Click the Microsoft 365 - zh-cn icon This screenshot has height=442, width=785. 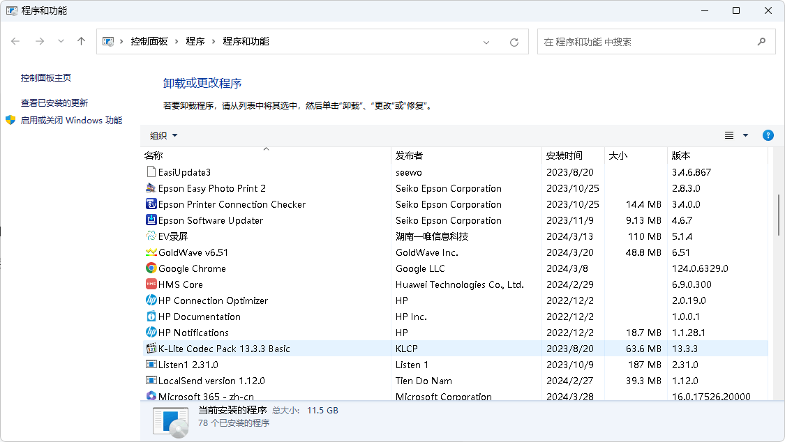pos(151,395)
